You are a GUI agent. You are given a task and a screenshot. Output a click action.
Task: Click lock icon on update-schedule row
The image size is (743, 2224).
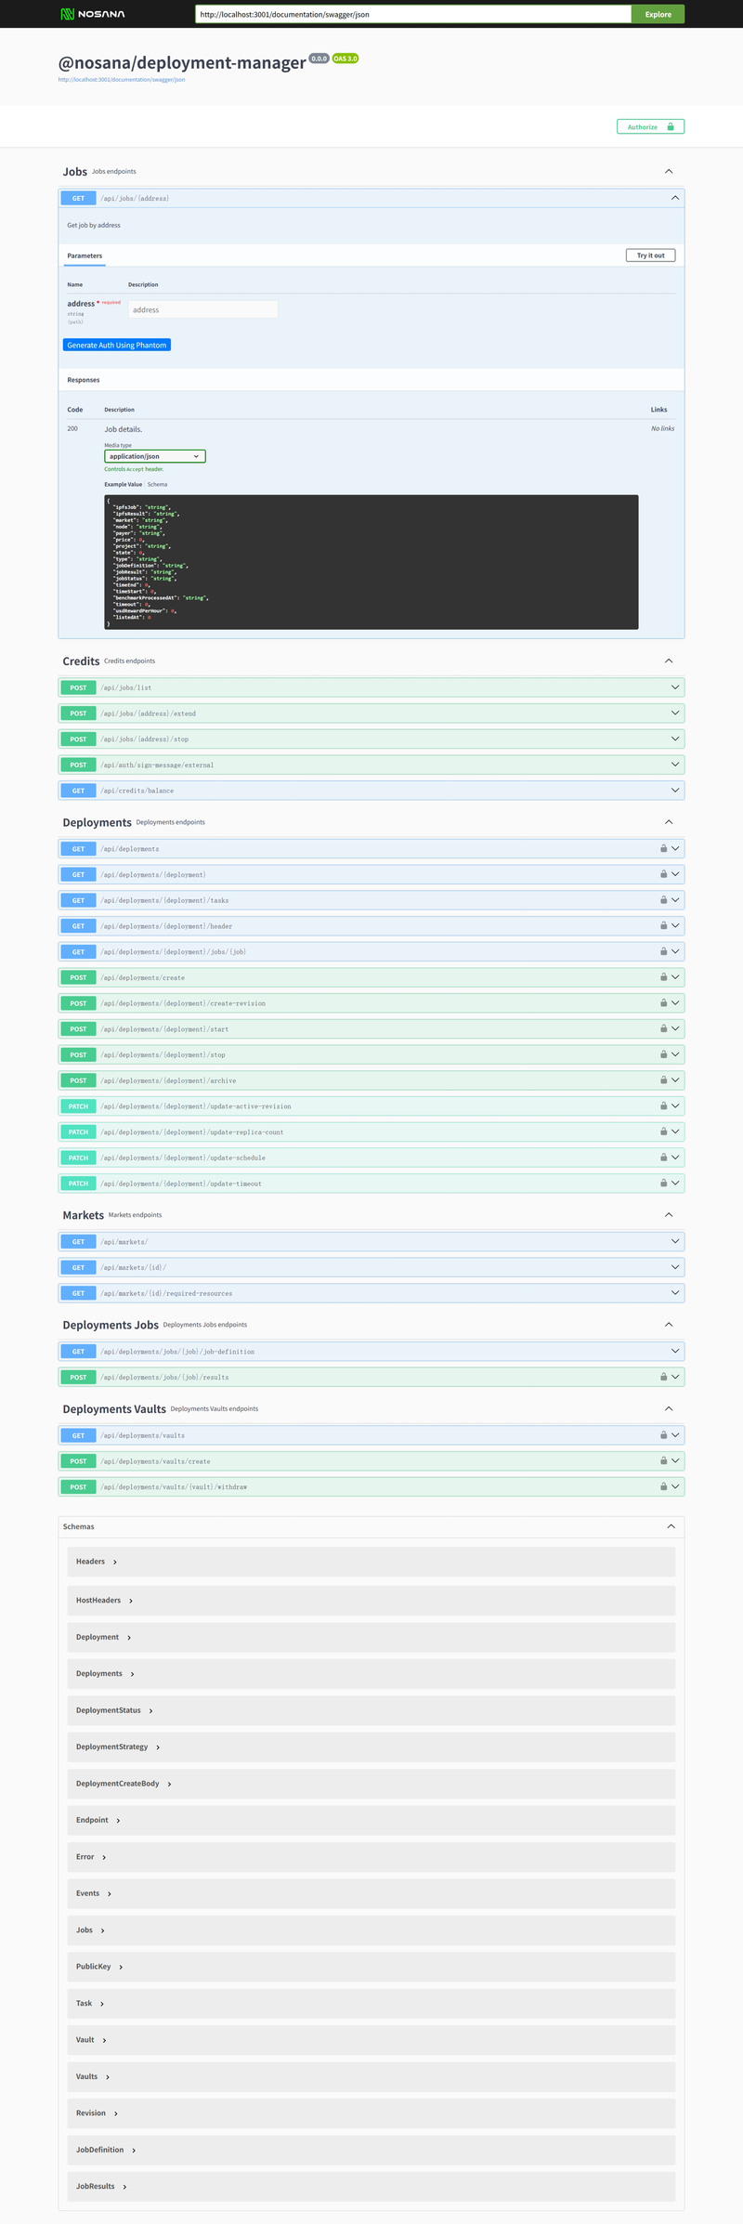click(x=663, y=1158)
